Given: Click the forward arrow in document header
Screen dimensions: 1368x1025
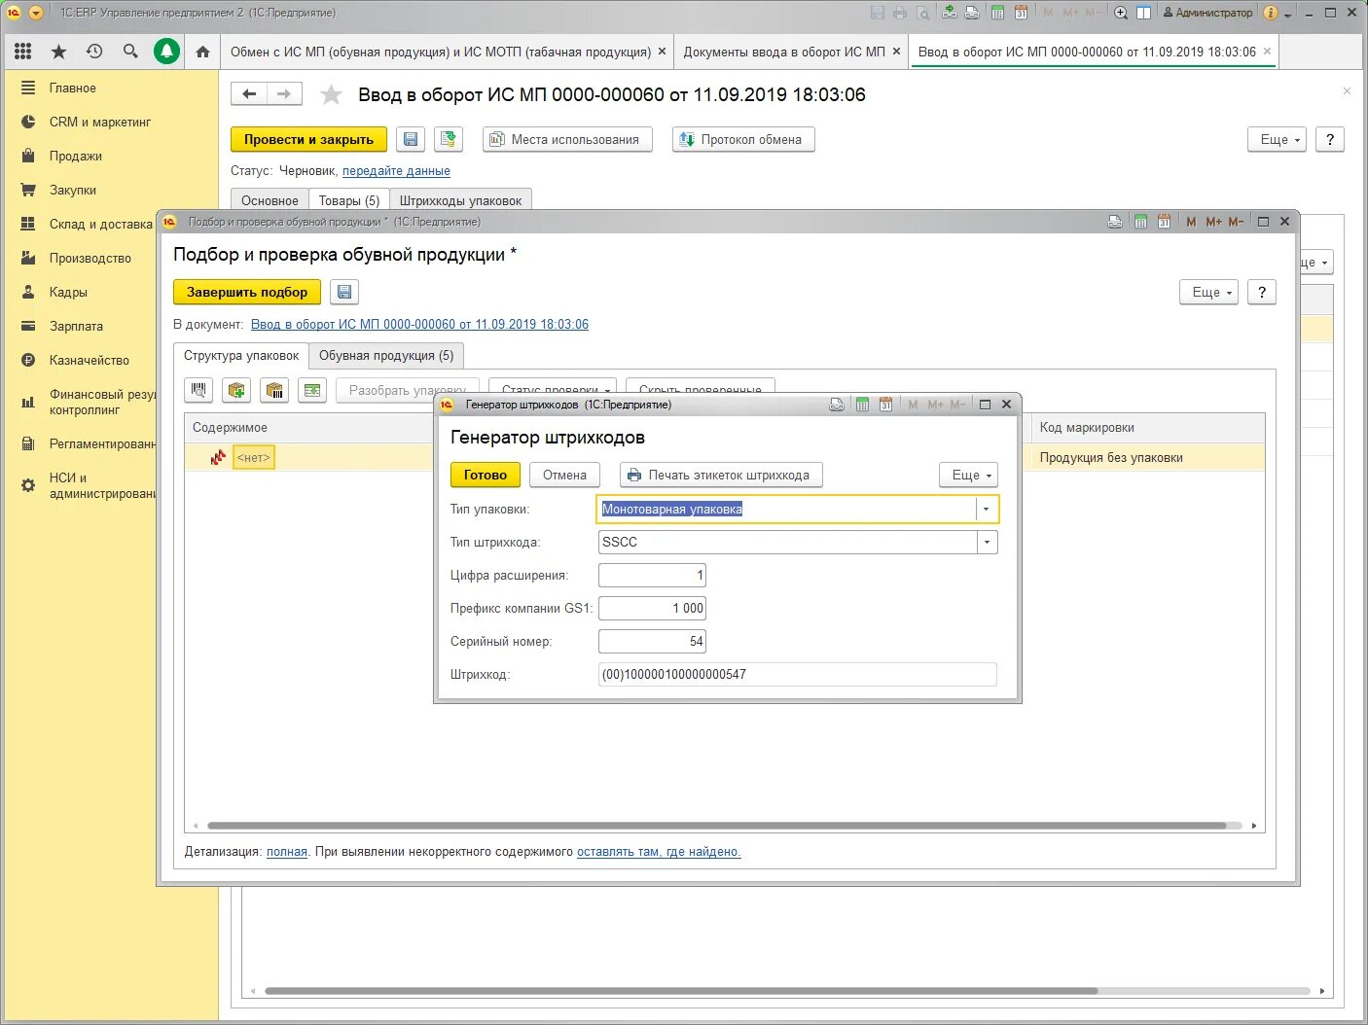Looking at the screenshot, I should 284,94.
